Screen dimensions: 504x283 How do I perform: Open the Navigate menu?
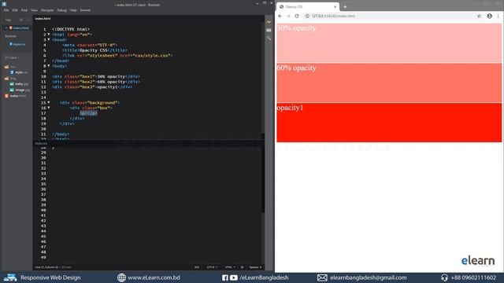[47, 10]
